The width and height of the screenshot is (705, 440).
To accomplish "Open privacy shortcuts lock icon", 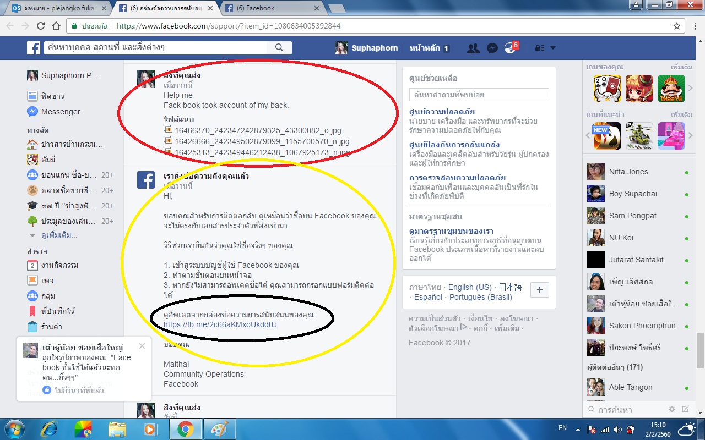I will click(540, 48).
